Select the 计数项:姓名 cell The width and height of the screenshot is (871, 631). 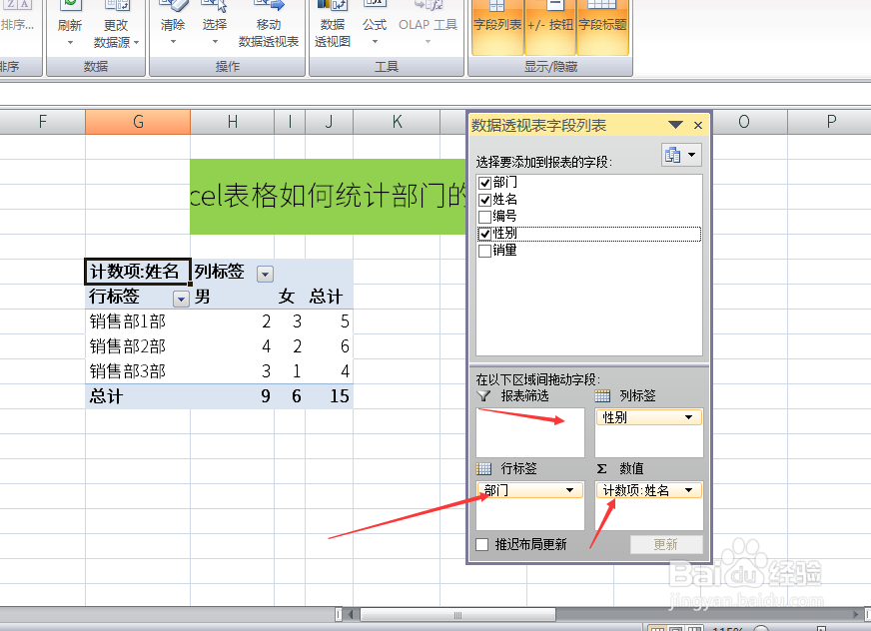click(138, 272)
